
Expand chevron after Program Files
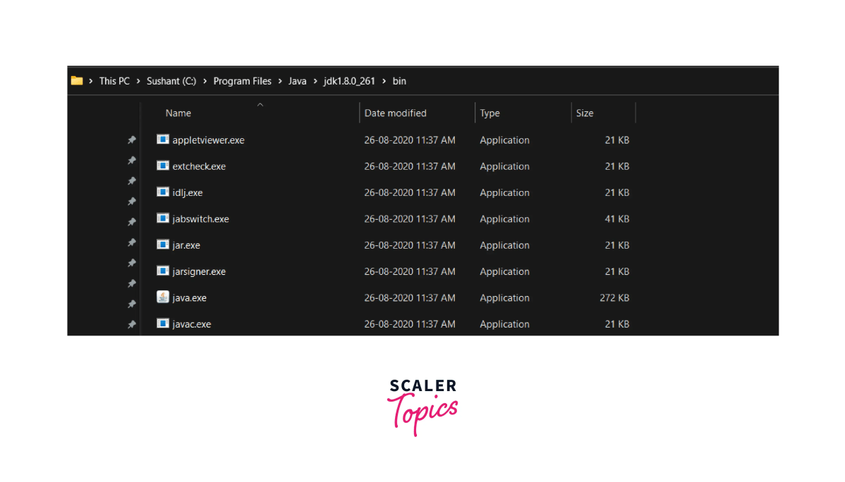coord(280,81)
